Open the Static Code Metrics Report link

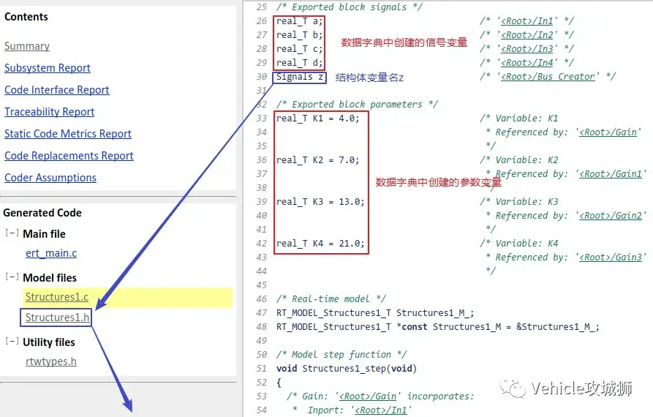coord(68,134)
